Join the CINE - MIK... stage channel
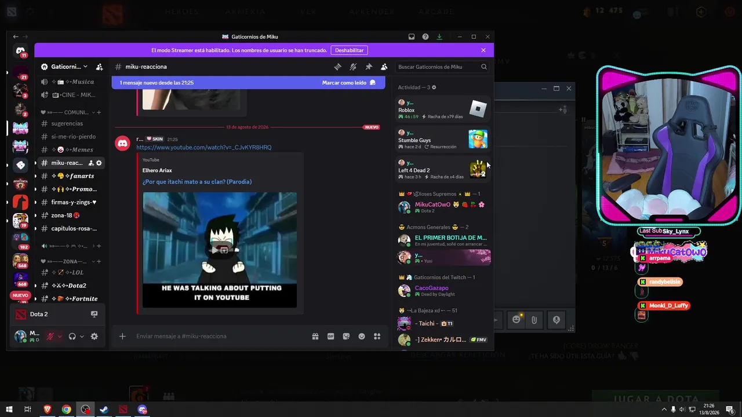The height and width of the screenshot is (417, 742). [71, 94]
